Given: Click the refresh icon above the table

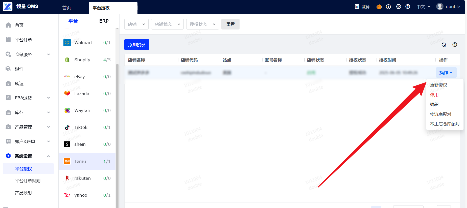Looking at the screenshot, I should (444, 45).
